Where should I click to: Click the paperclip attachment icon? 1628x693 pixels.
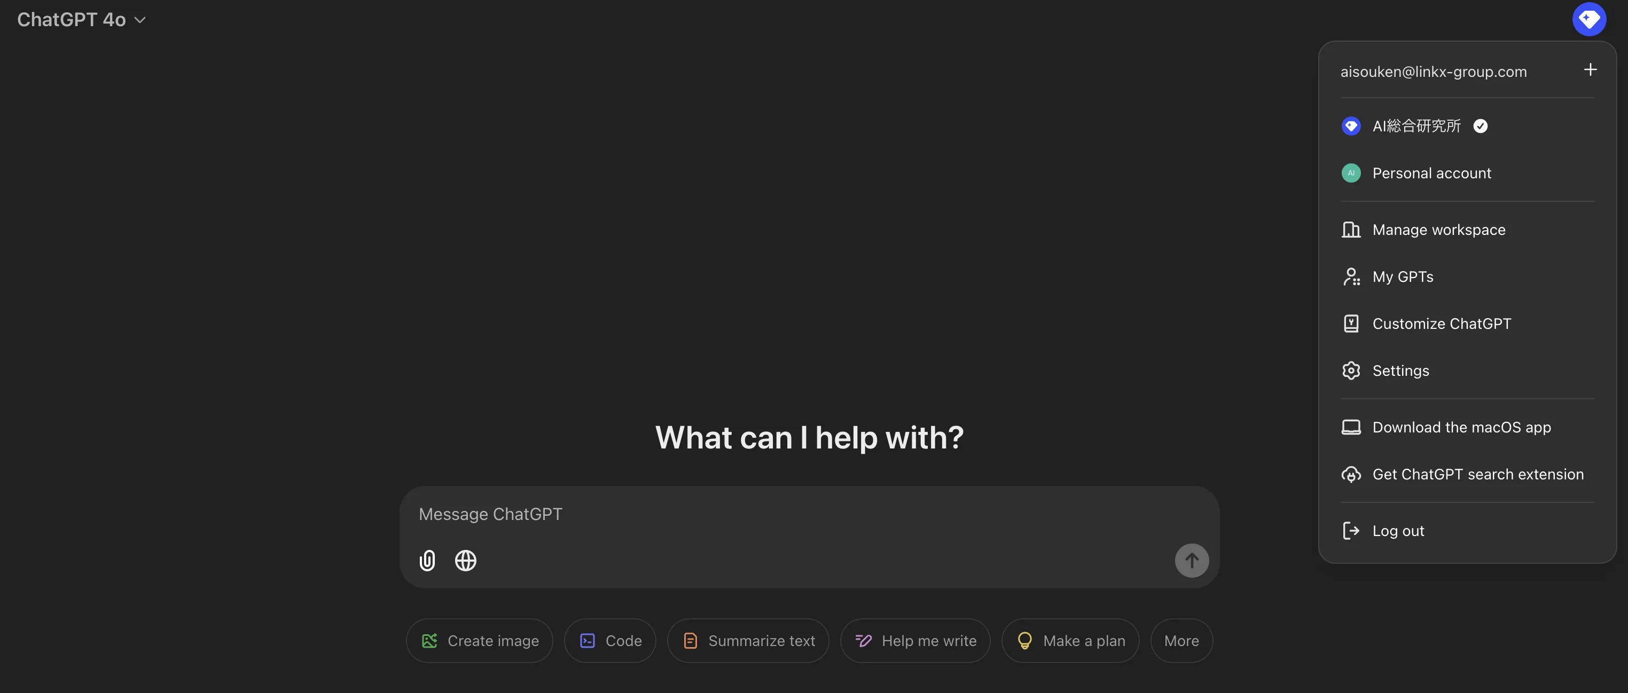click(427, 560)
